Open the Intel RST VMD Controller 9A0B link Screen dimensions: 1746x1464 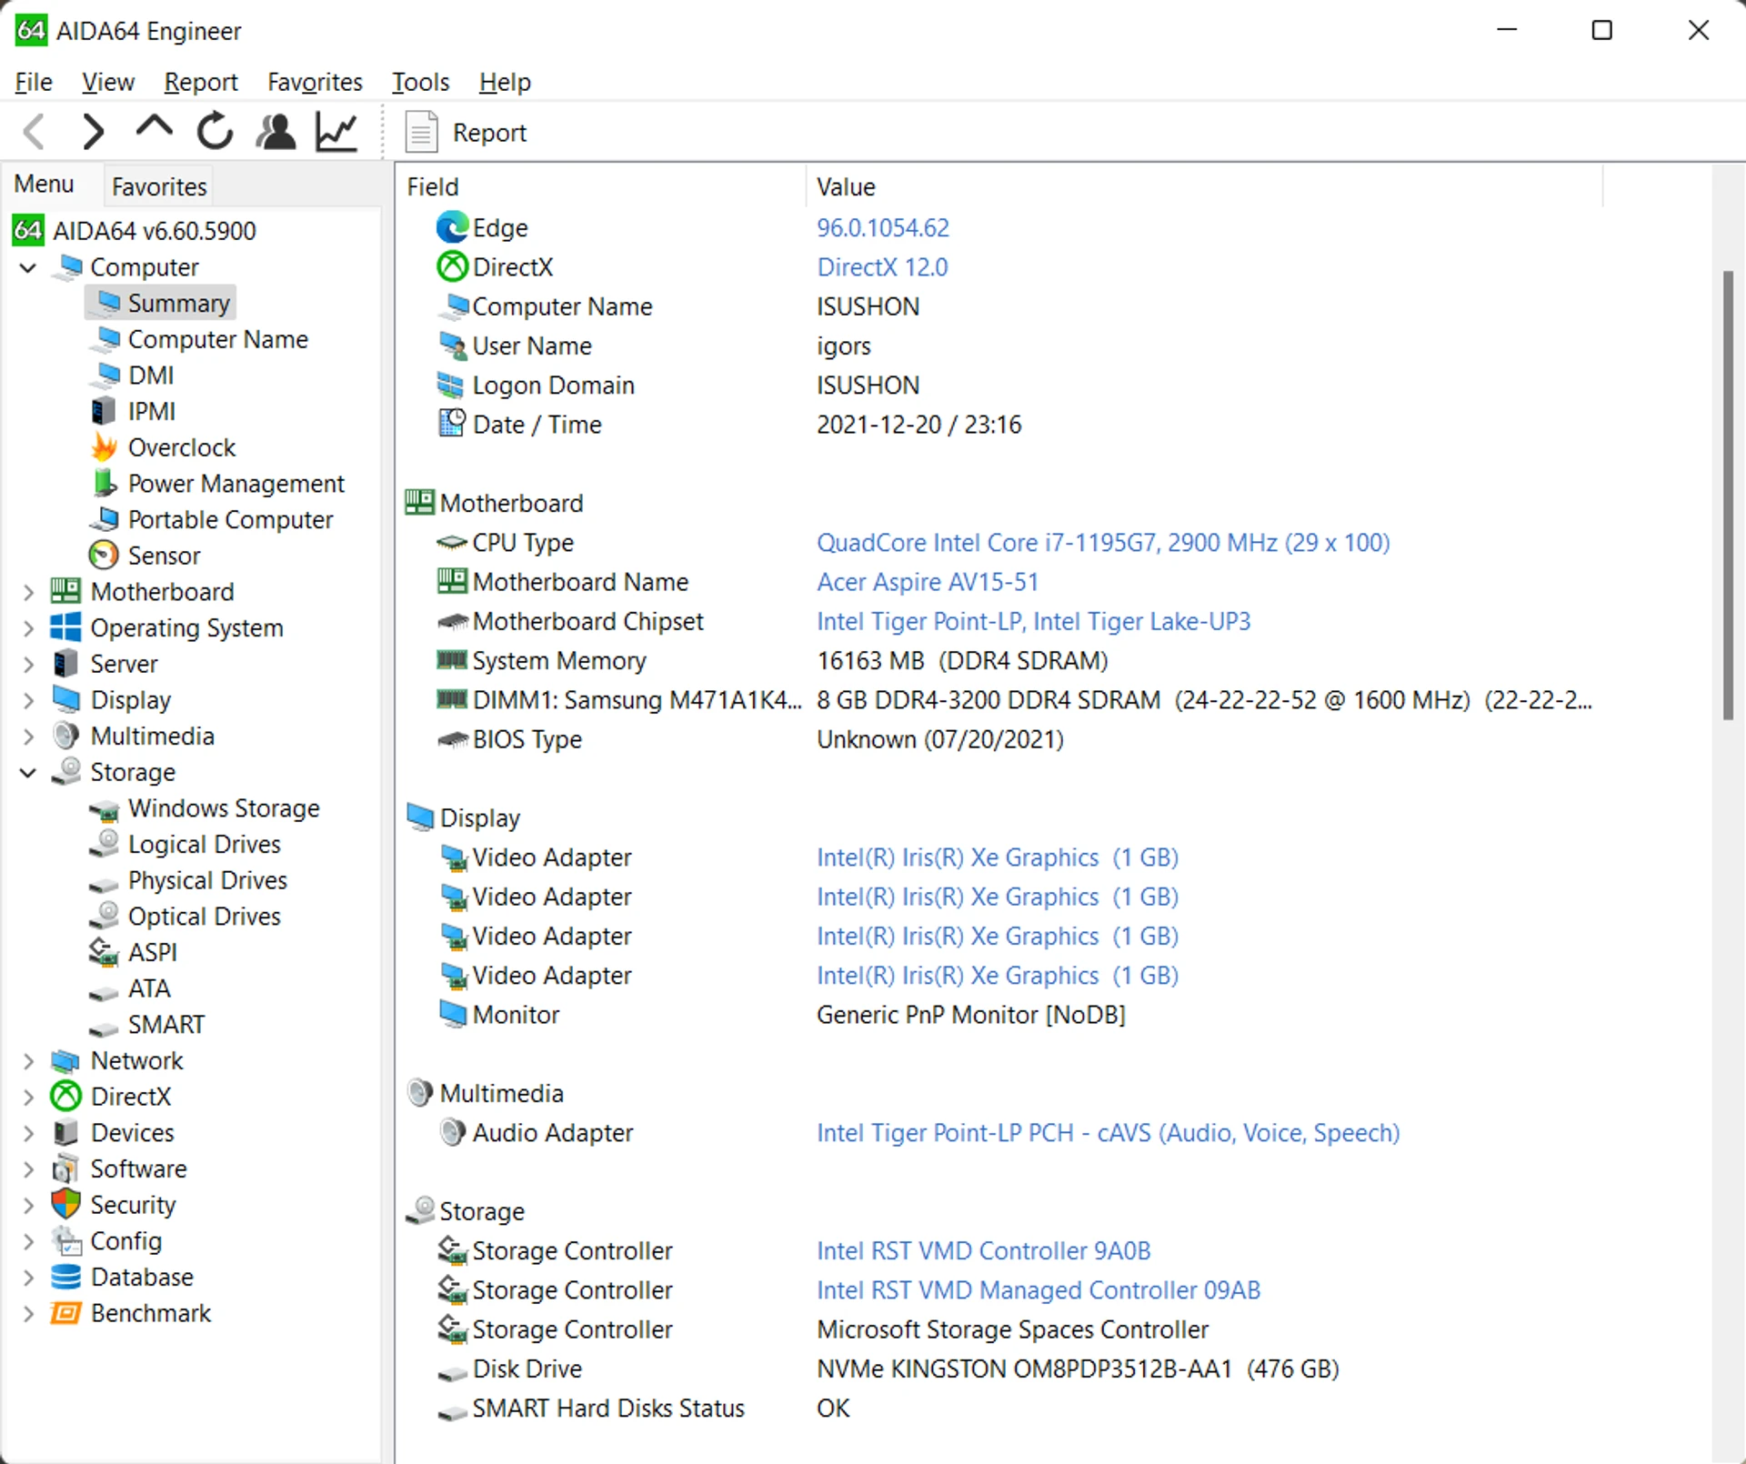pos(983,1251)
